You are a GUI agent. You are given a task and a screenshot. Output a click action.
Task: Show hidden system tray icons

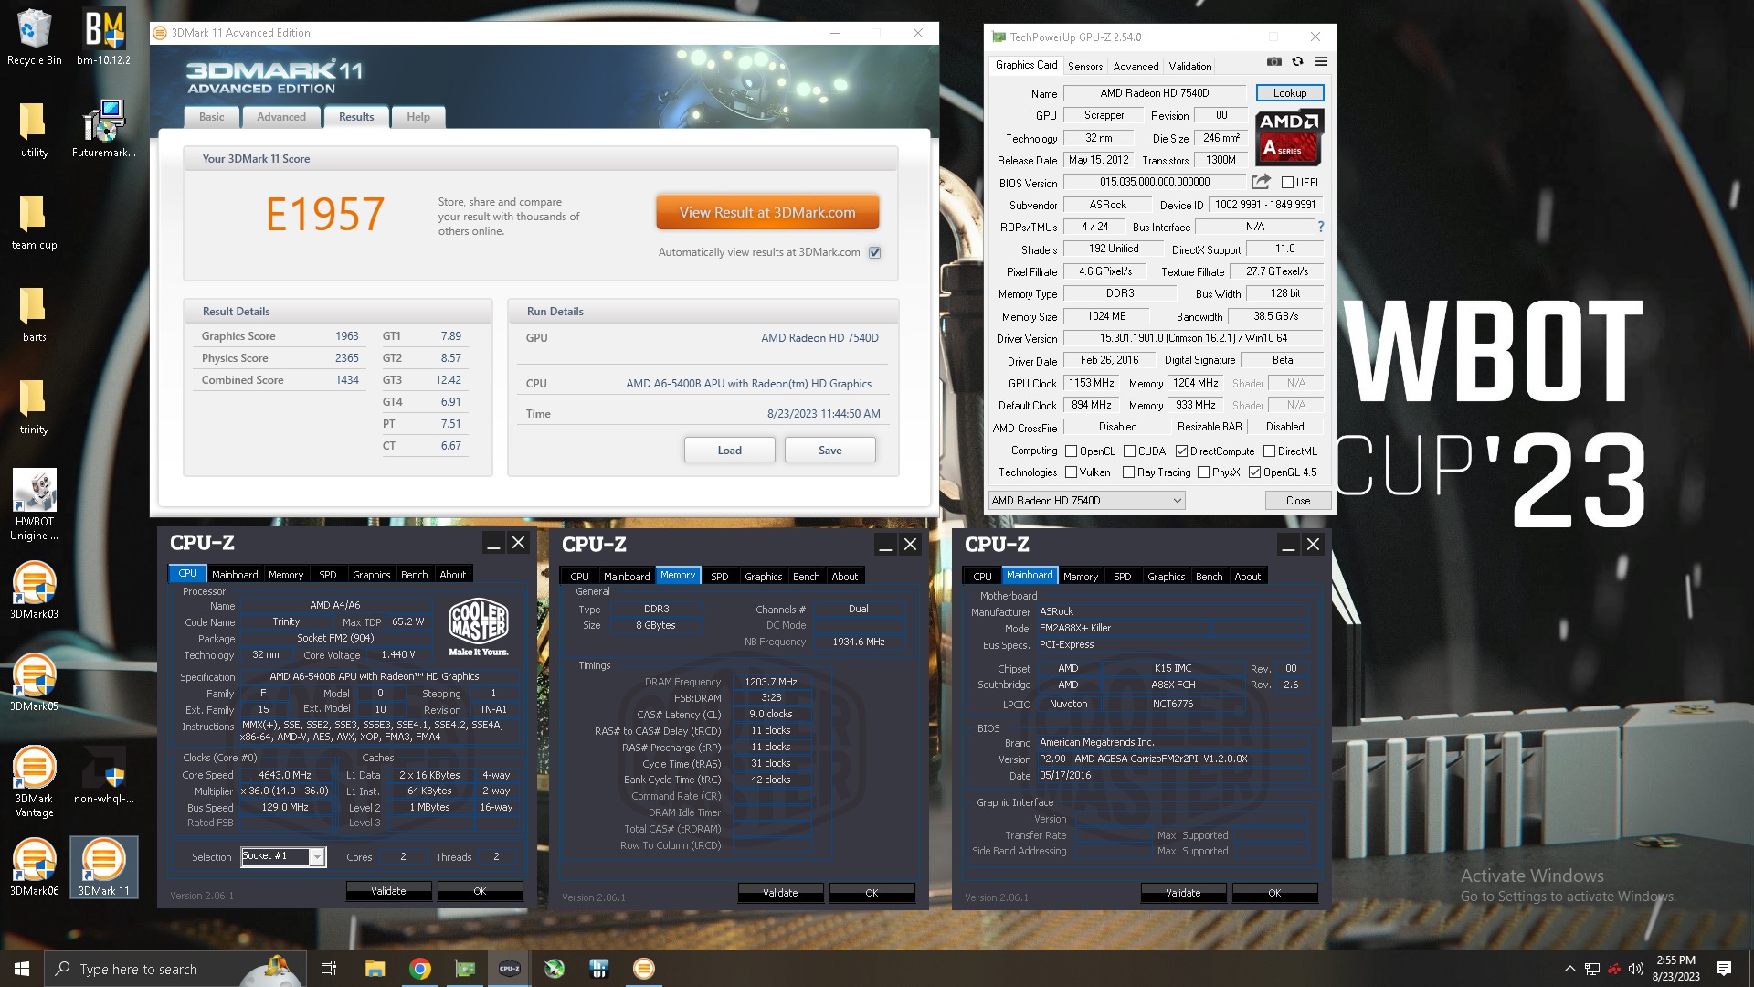tap(1569, 969)
